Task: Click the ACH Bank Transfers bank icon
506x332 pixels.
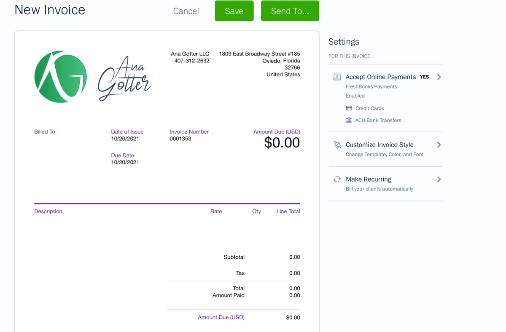Action: 349,120
